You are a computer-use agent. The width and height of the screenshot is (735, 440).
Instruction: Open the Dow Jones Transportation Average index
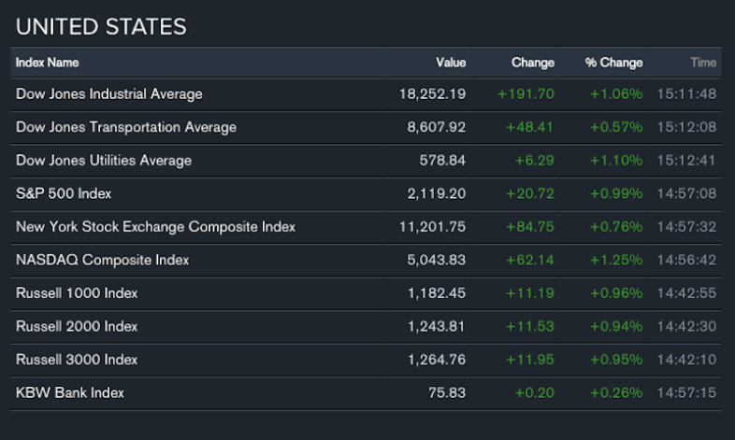pyautogui.click(x=126, y=127)
